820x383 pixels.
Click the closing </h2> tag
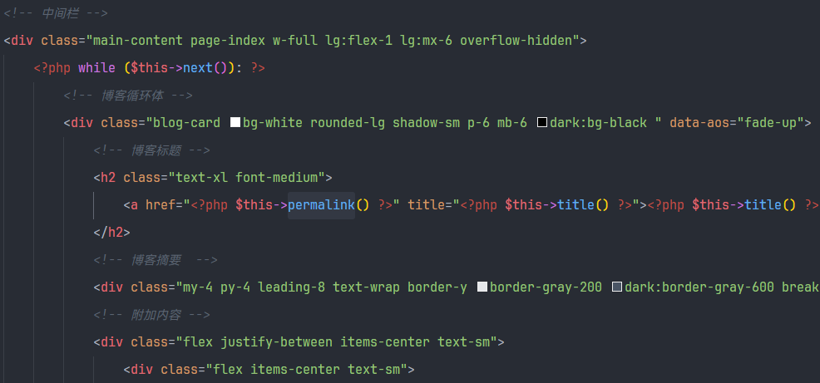[112, 232]
